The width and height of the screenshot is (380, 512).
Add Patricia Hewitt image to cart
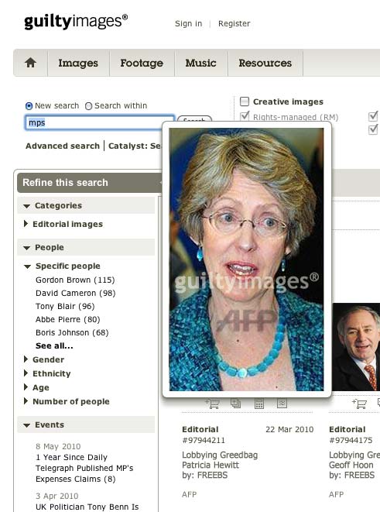(x=212, y=404)
